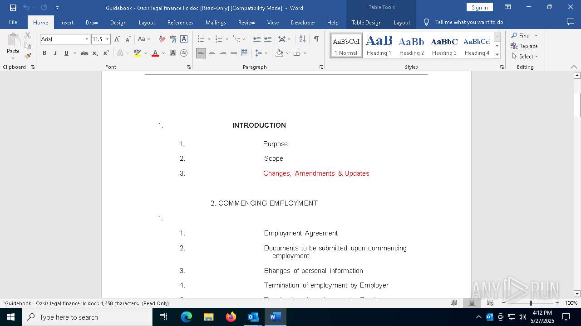Open the font name dropdown
The image size is (581, 326).
[x=87, y=39]
